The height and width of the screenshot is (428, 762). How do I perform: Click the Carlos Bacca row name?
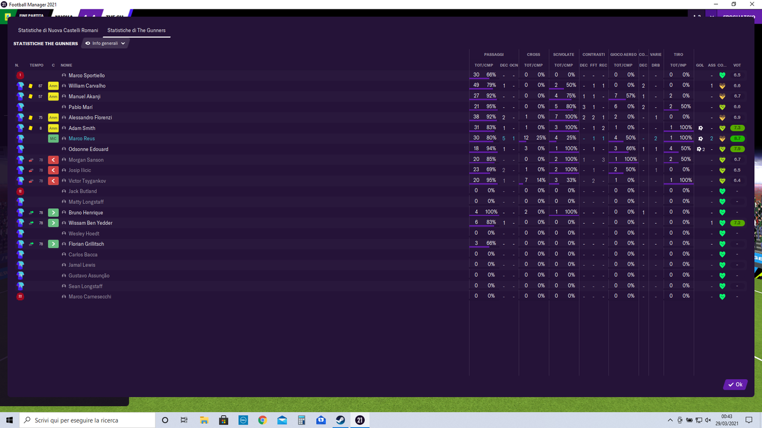coord(83,254)
